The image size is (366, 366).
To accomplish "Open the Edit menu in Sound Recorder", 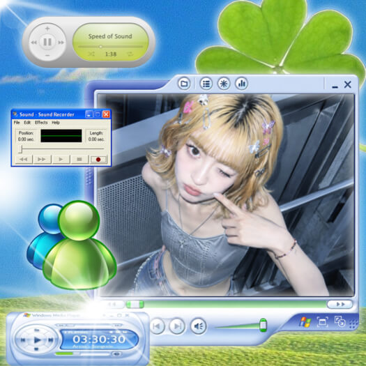I will (27, 122).
